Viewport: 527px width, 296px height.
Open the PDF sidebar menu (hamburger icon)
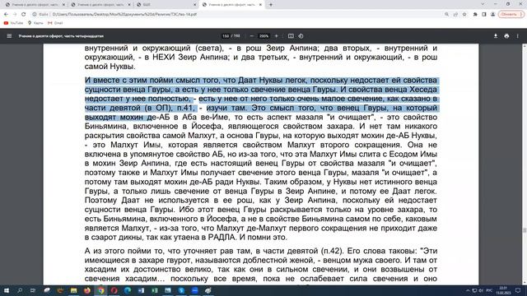[x=9, y=36]
